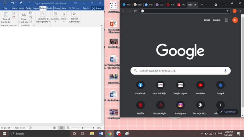Save the Word document
Image resolution: width=244 pixels, height=137 pixels.
5,3
